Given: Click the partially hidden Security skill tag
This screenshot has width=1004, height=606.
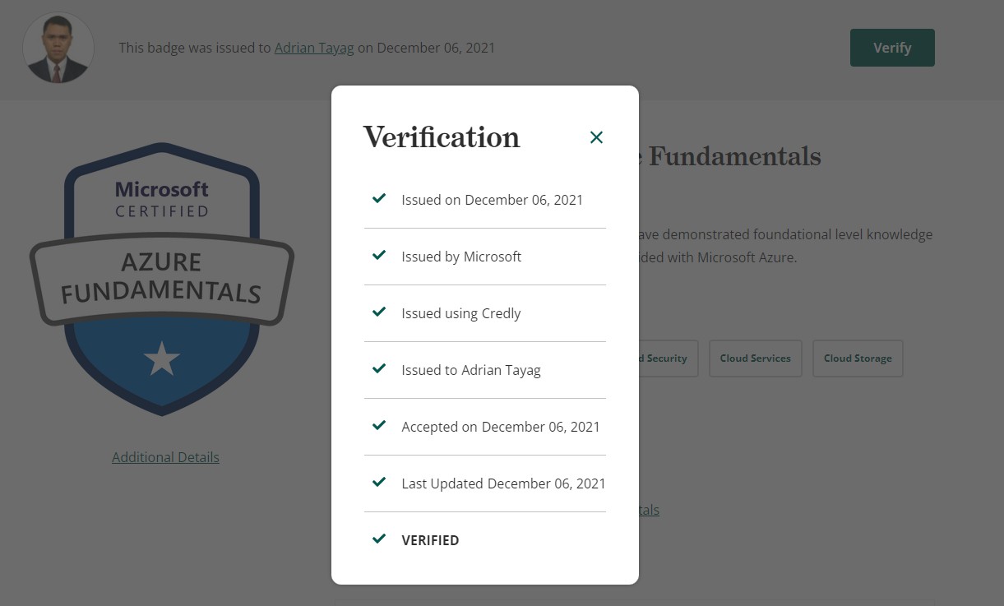Looking at the screenshot, I should click(667, 359).
